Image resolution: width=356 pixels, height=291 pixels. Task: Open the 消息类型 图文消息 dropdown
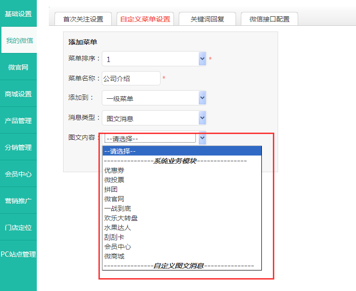(x=202, y=118)
